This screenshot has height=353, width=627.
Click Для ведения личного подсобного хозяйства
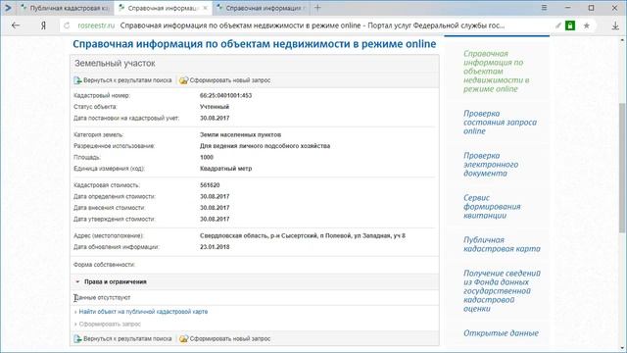point(265,146)
